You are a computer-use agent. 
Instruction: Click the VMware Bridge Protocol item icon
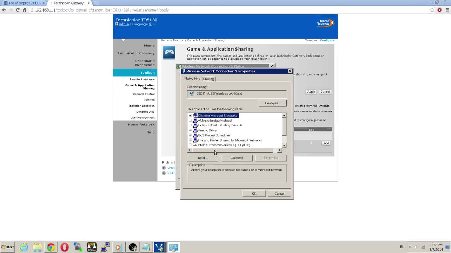195,121
